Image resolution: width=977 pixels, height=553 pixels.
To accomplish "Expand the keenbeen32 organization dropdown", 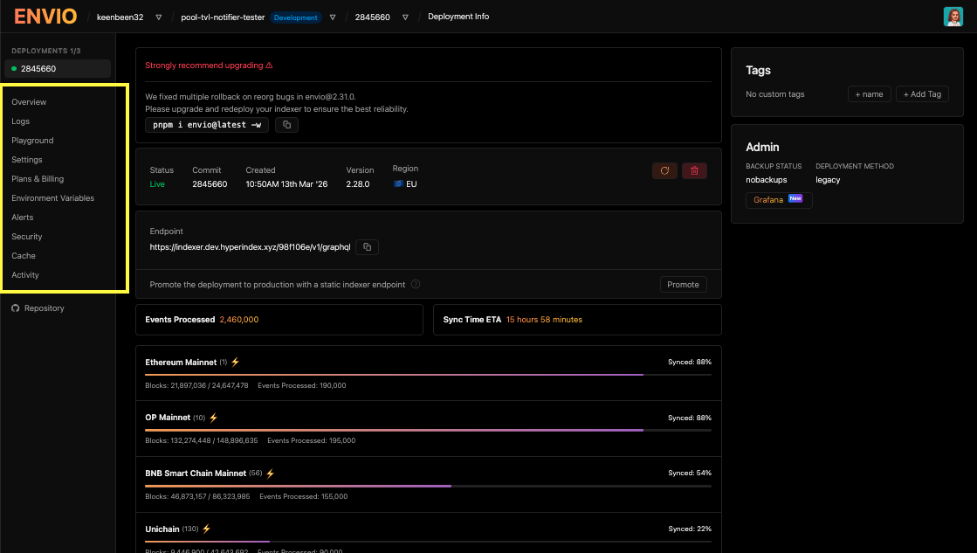I will pyautogui.click(x=160, y=16).
